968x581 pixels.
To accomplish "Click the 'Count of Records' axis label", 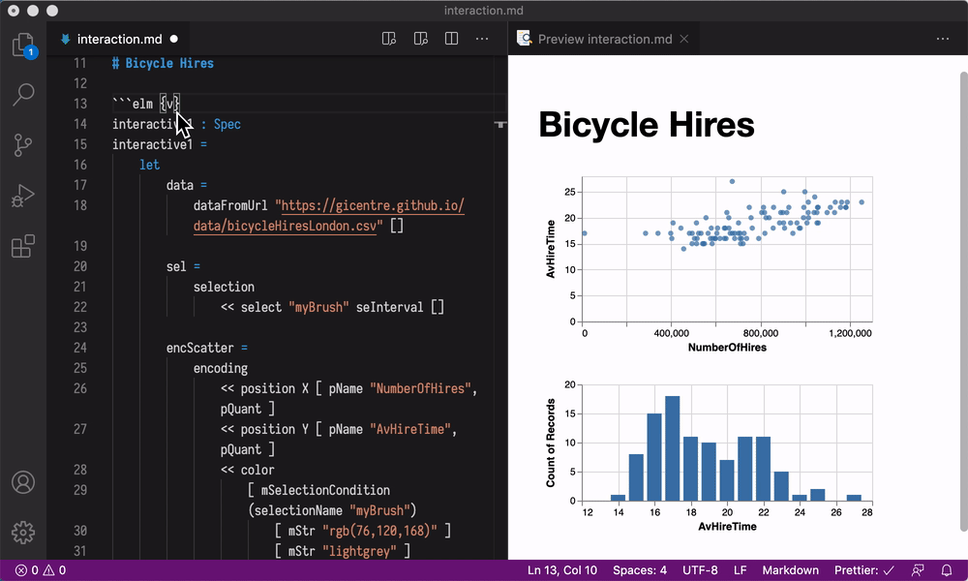I will tap(551, 443).
